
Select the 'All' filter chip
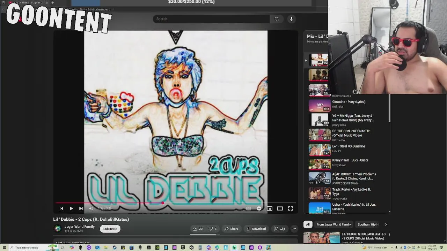(x=308, y=225)
